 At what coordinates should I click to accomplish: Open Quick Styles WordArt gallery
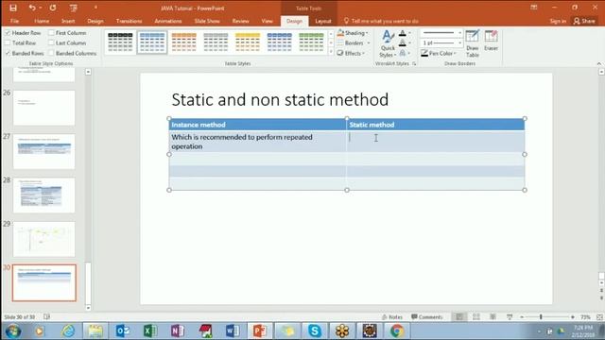pos(388,43)
